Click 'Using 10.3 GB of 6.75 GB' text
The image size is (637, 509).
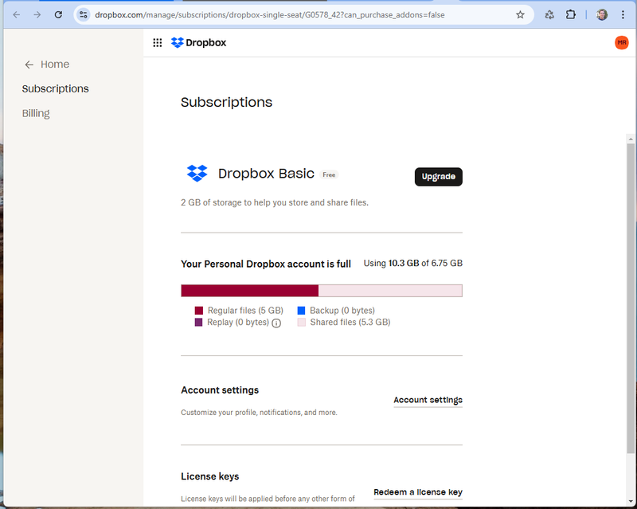tap(412, 263)
